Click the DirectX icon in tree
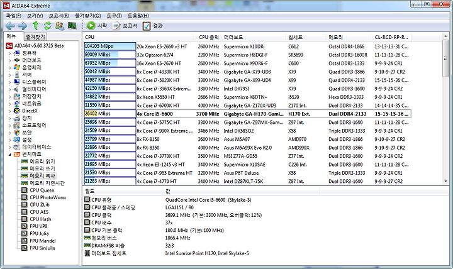 [17, 111]
